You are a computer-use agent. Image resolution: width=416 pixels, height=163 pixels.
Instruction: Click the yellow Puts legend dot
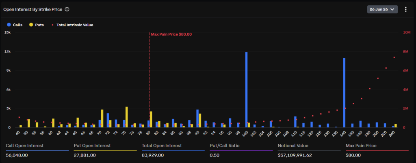pos(31,25)
